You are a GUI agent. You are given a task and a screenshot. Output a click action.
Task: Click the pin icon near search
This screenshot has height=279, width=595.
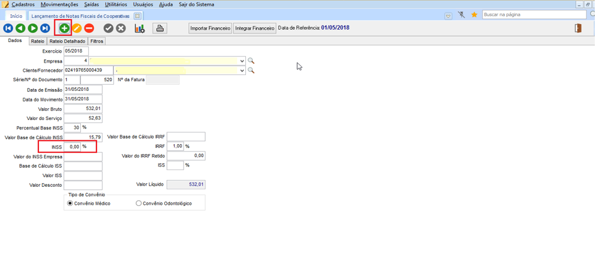(x=461, y=15)
